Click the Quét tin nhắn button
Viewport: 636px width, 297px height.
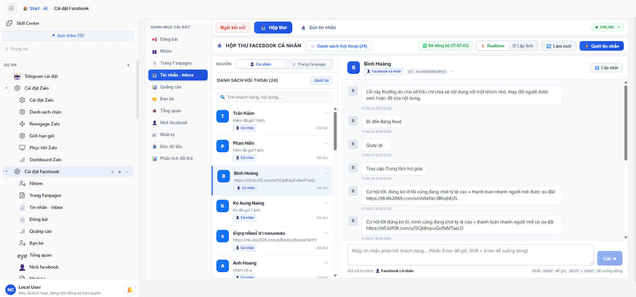point(602,46)
